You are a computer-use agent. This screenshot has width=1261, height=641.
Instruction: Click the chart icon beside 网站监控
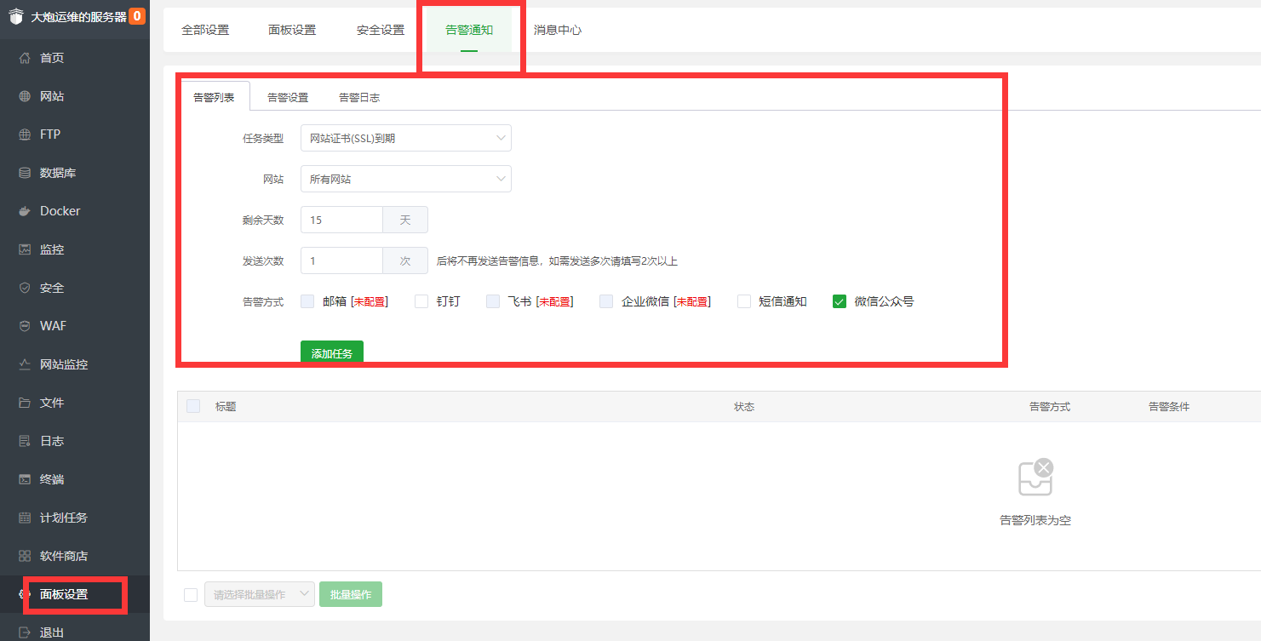(x=25, y=364)
